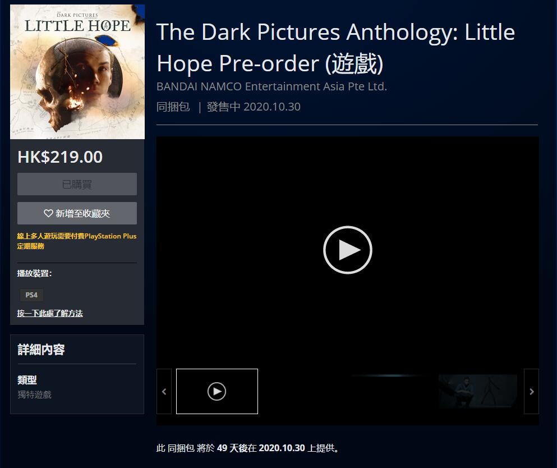Click the game title heading text
Viewport: 557px width, 468px height.
(335, 48)
